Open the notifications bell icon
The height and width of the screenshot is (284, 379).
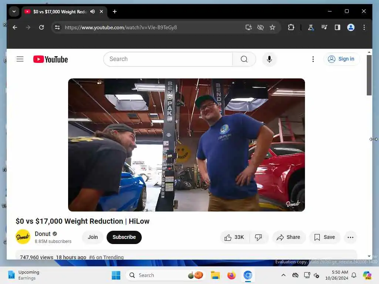354,275
